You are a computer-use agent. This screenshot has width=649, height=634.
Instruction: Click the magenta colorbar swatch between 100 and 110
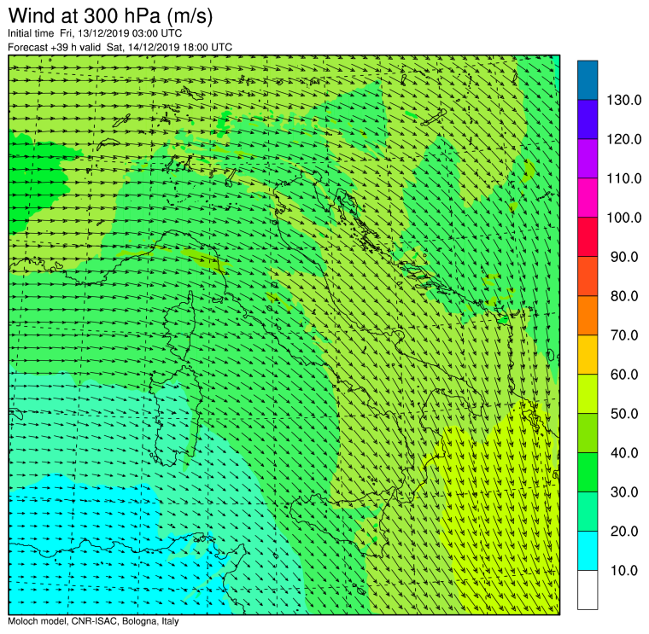588,198
